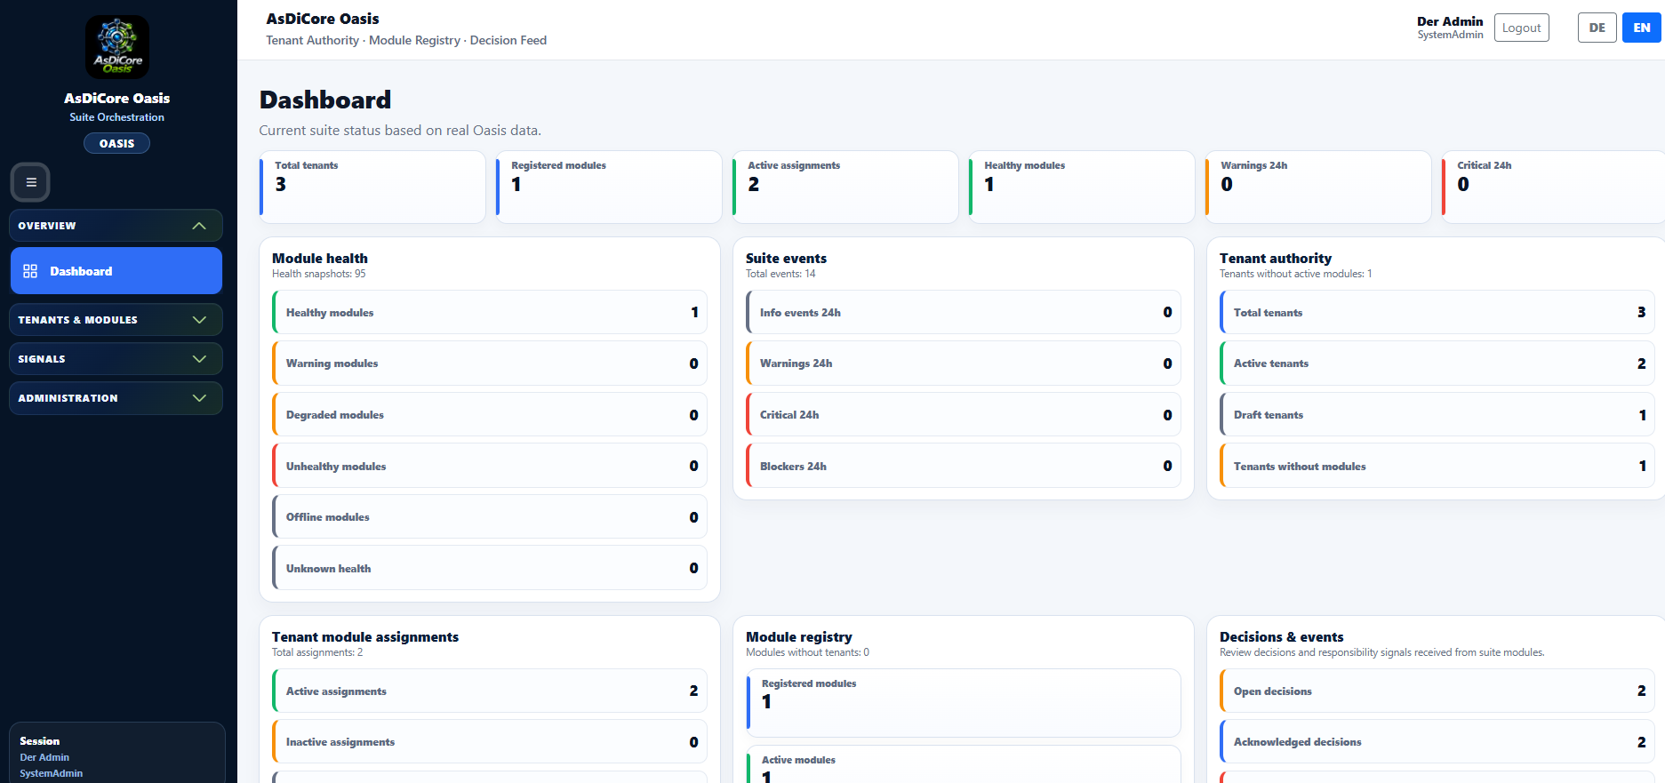This screenshot has width=1665, height=783.
Task: Click the Tenant module assignments heading
Action: (x=365, y=637)
